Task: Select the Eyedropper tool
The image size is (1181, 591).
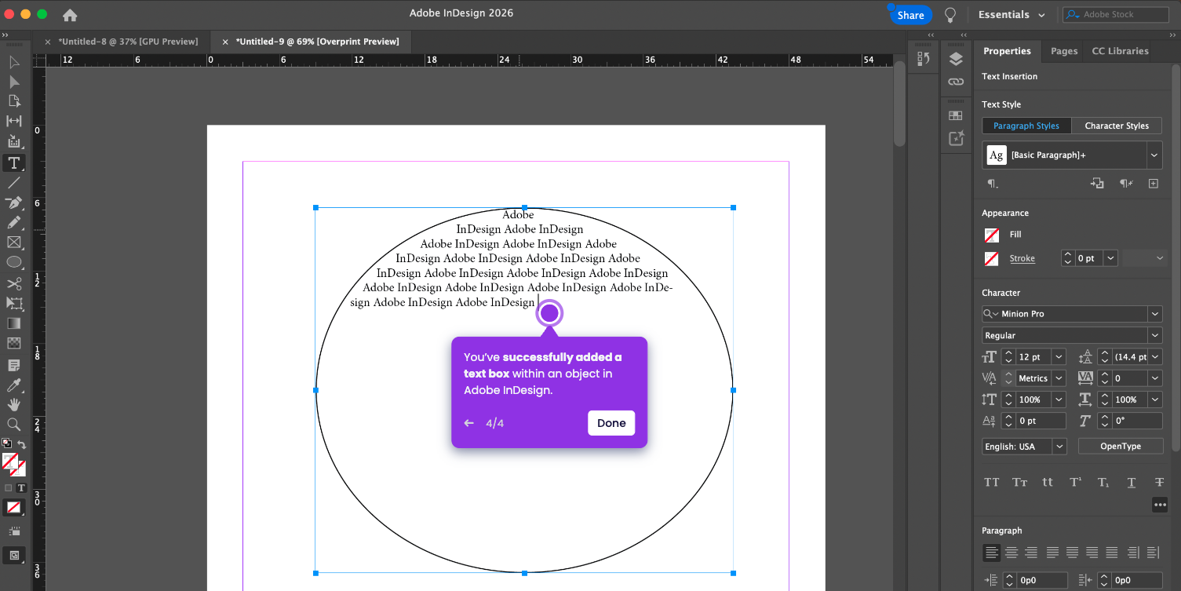Action: [14, 385]
